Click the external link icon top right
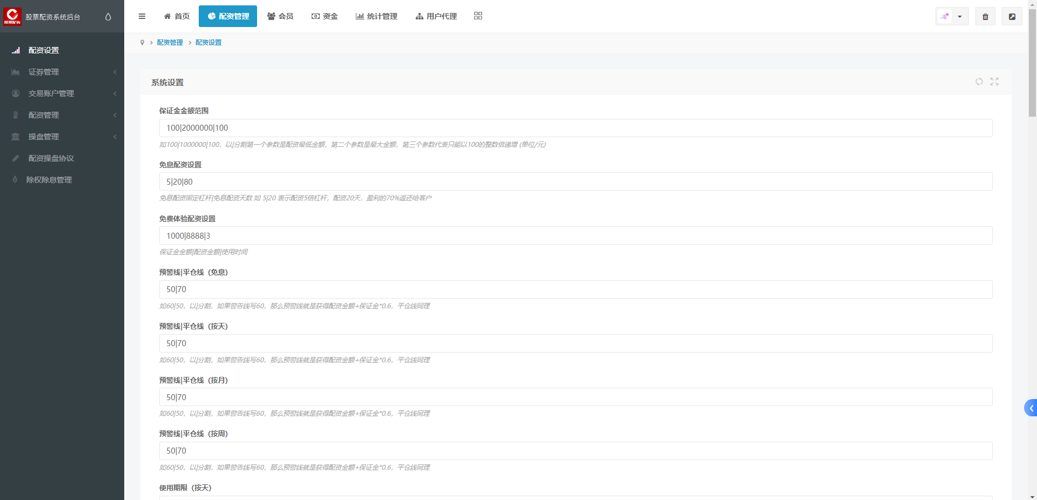 click(1012, 17)
